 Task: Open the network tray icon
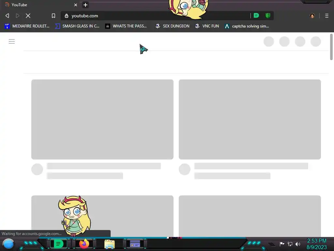point(290,244)
